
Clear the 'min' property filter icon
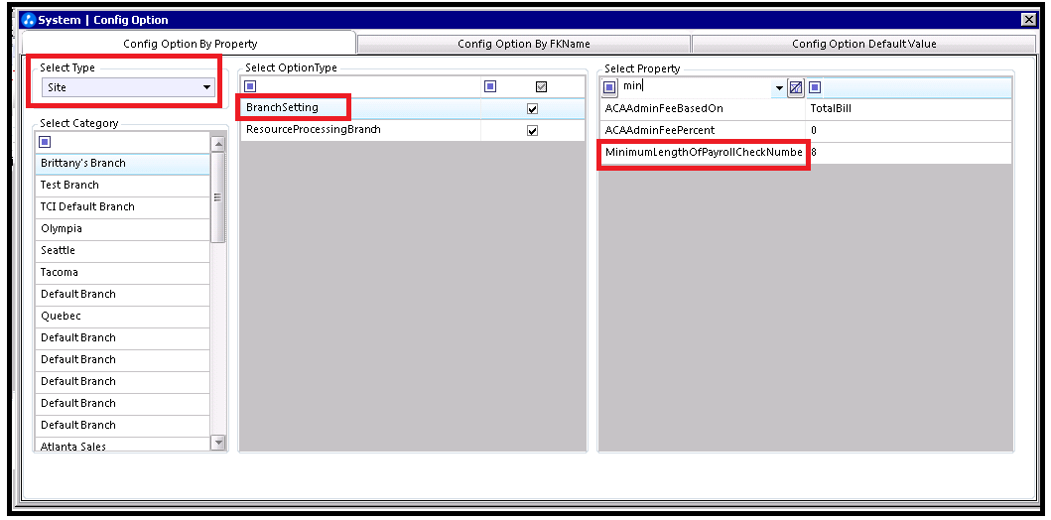(795, 87)
